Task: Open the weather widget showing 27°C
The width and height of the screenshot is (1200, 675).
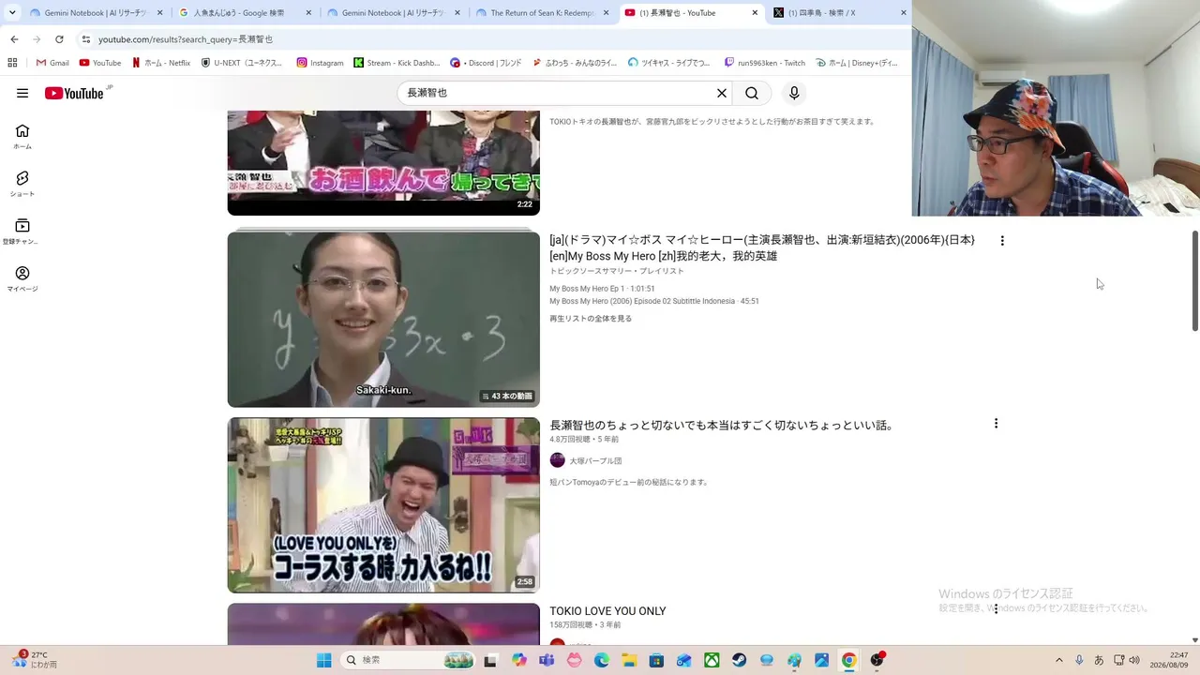Action: tap(34, 659)
